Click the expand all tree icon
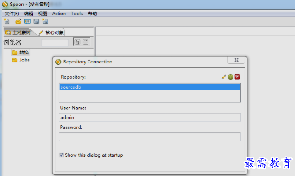The image size is (295, 176). [x=77, y=42]
